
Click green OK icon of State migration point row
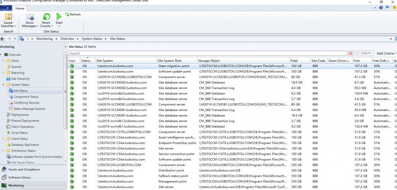[x=72, y=66]
